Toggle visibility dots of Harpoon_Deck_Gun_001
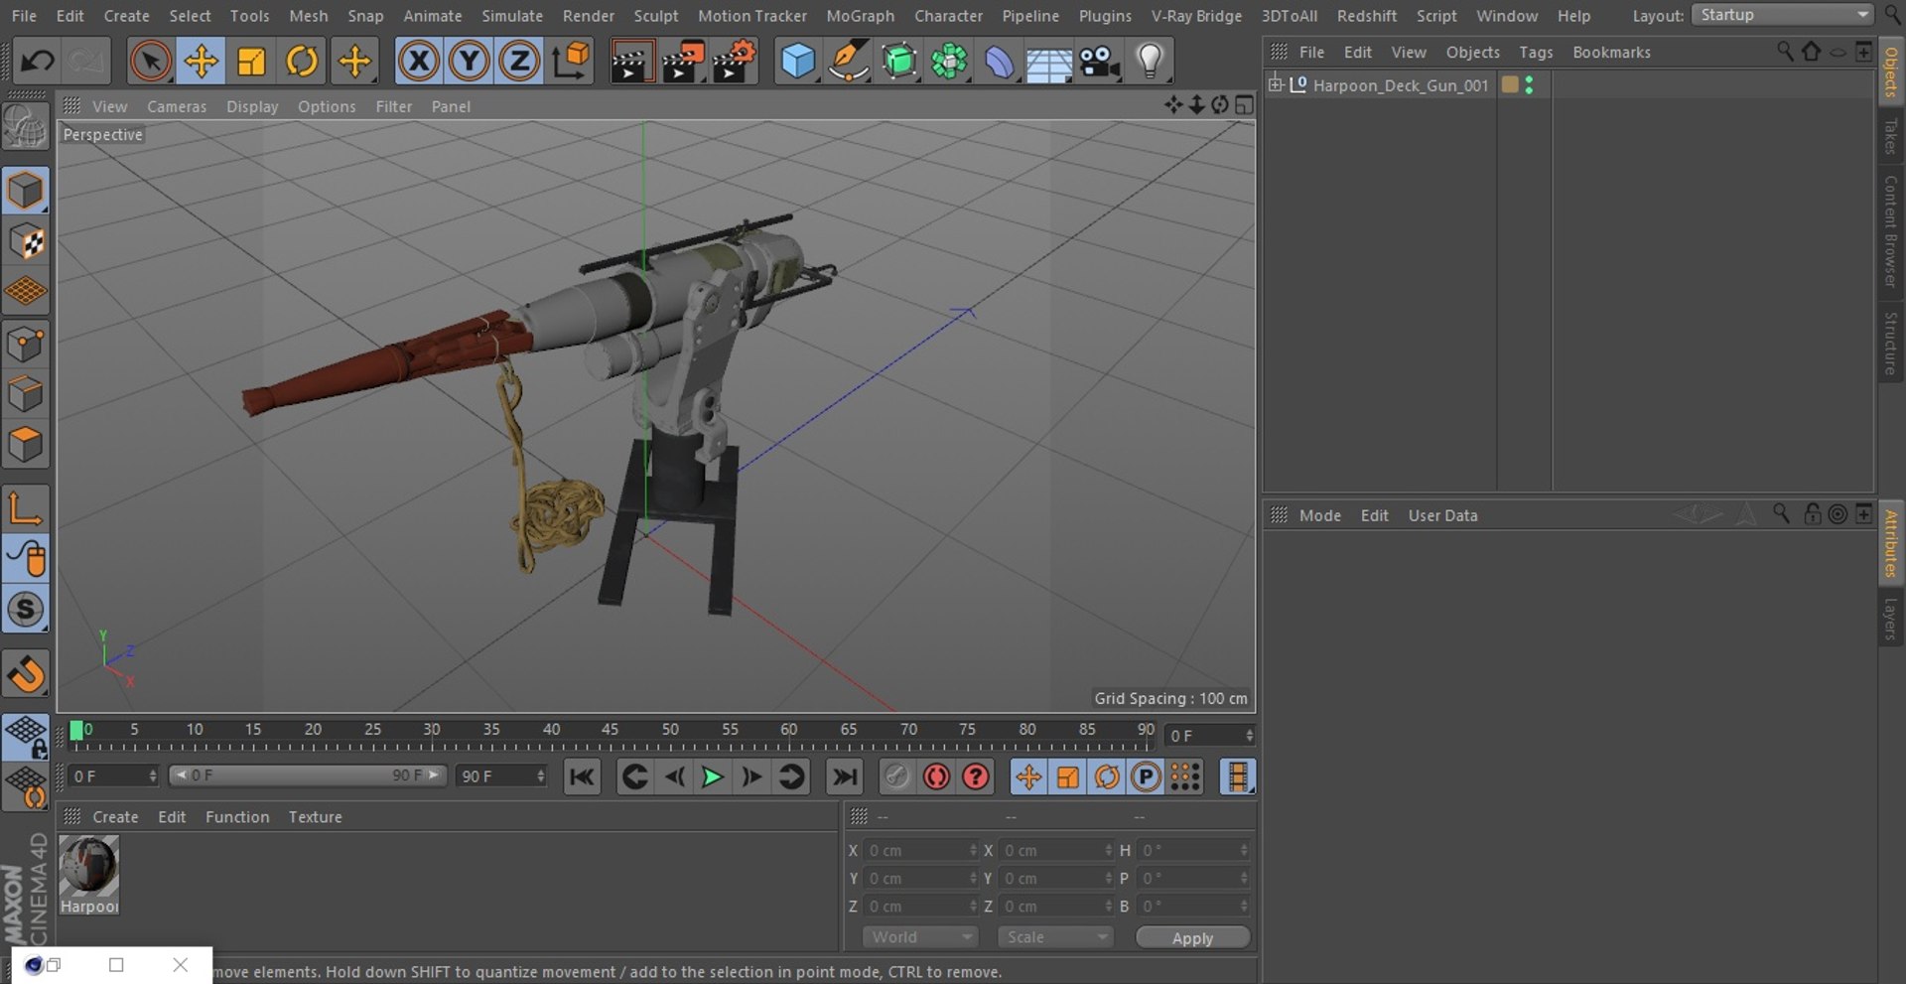This screenshot has width=1906, height=984. click(x=1529, y=85)
